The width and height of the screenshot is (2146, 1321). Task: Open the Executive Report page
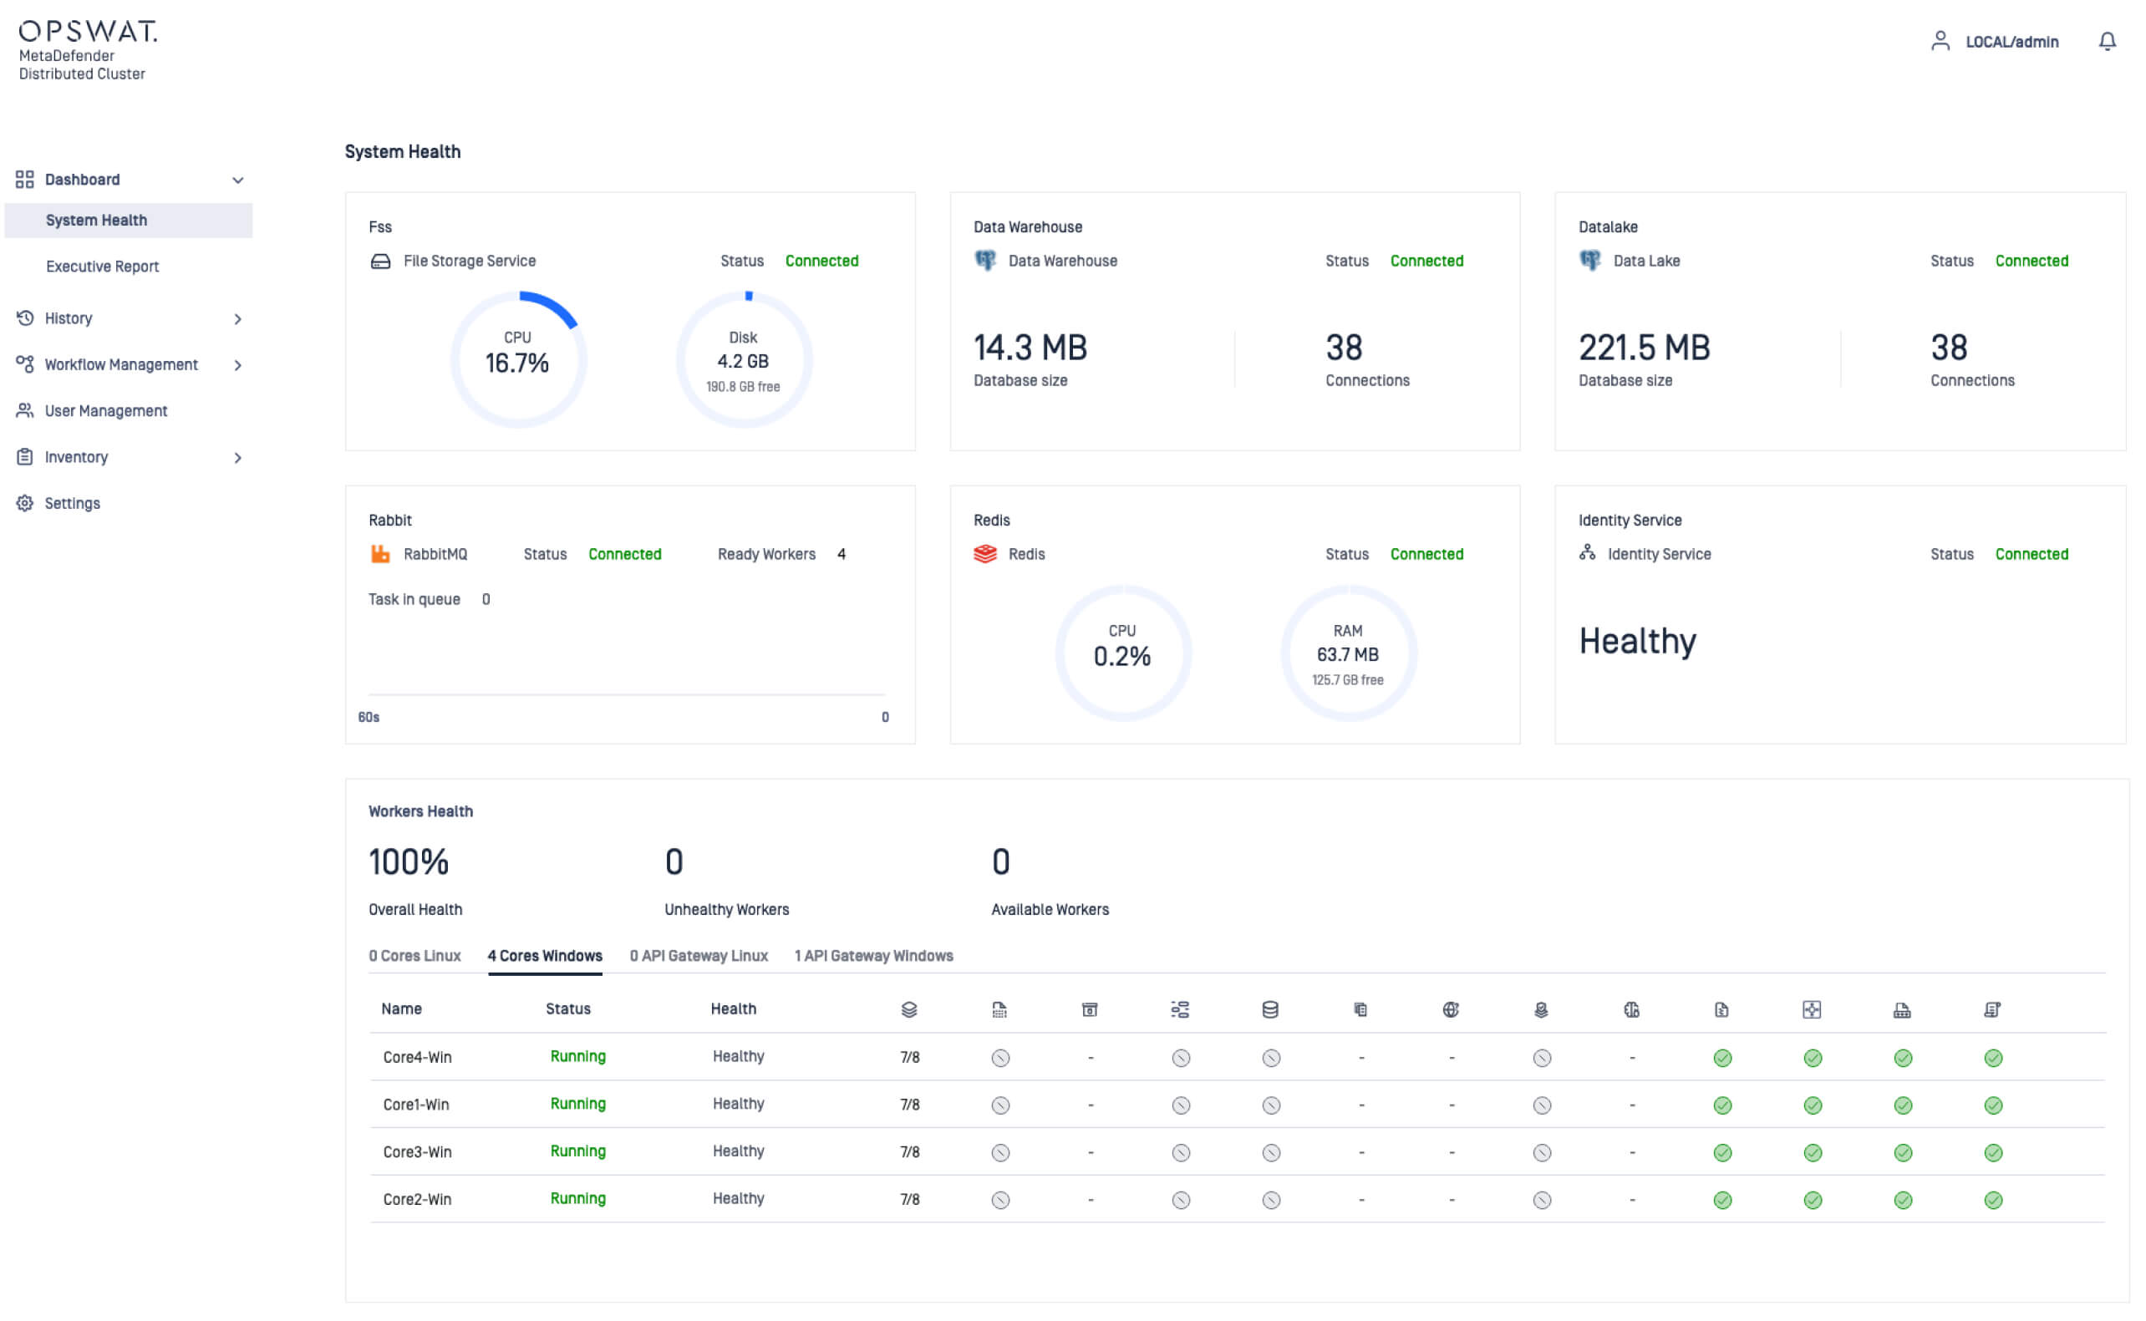101,266
